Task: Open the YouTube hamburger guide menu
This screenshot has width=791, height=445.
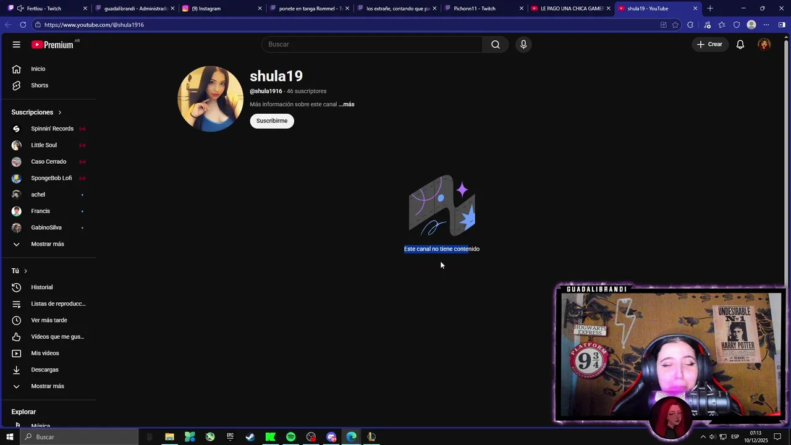Action: pos(17,44)
